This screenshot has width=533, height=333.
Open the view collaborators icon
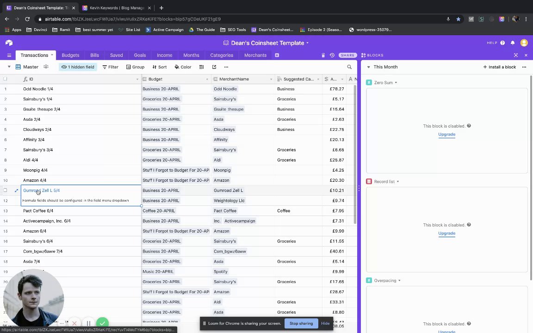pos(46,67)
